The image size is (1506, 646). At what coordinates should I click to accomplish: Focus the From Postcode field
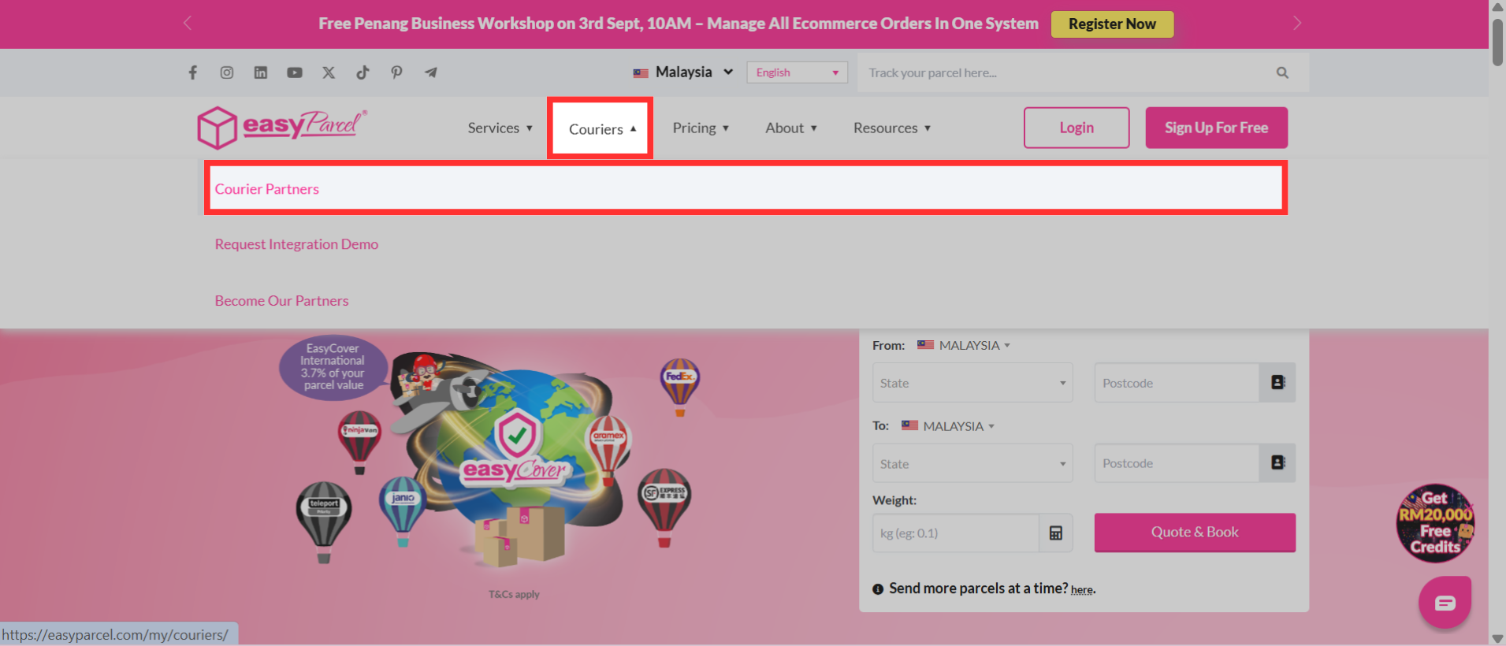pos(1177,382)
